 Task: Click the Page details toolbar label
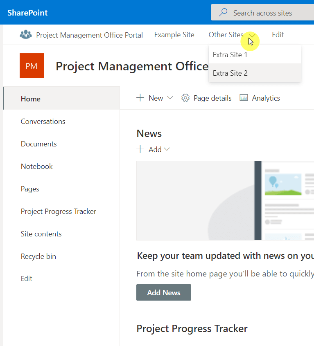[212, 98]
